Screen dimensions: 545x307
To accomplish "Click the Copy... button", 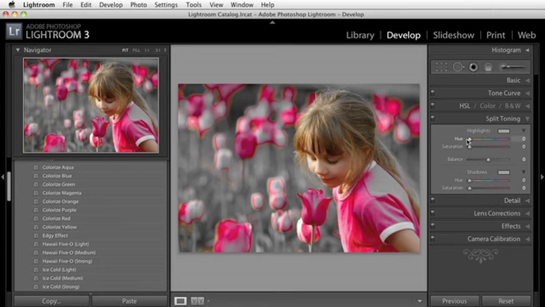I will pyautogui.click(x=51, y=301).
